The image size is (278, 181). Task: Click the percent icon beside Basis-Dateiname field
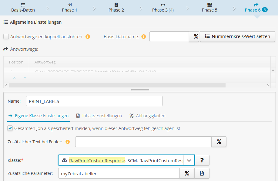[196, 36]
